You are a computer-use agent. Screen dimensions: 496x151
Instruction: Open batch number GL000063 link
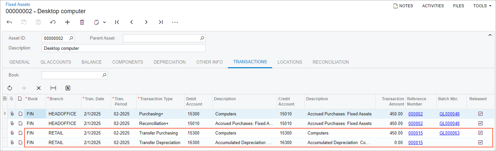pos(449,133)
